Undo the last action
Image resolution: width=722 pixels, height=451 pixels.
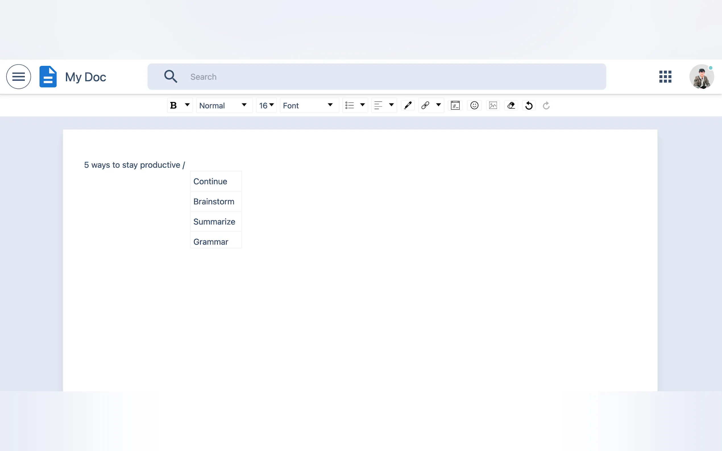pos(529,105)
